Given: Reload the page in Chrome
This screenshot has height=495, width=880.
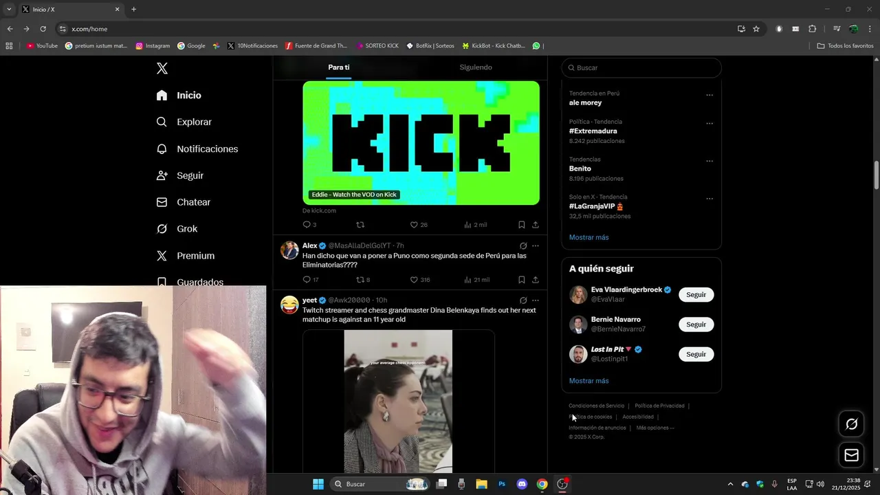Looking at the screenshot, I should (x=43, y=29).
